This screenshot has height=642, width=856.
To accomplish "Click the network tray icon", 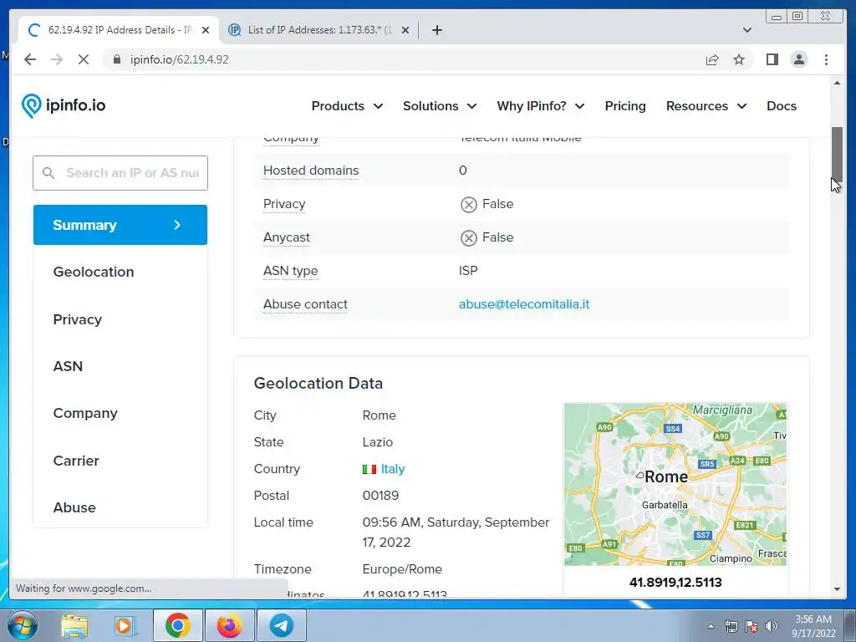I will [x=731, y=626].
